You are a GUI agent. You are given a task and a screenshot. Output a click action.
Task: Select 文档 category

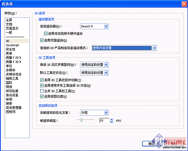(x=9, y=24)
